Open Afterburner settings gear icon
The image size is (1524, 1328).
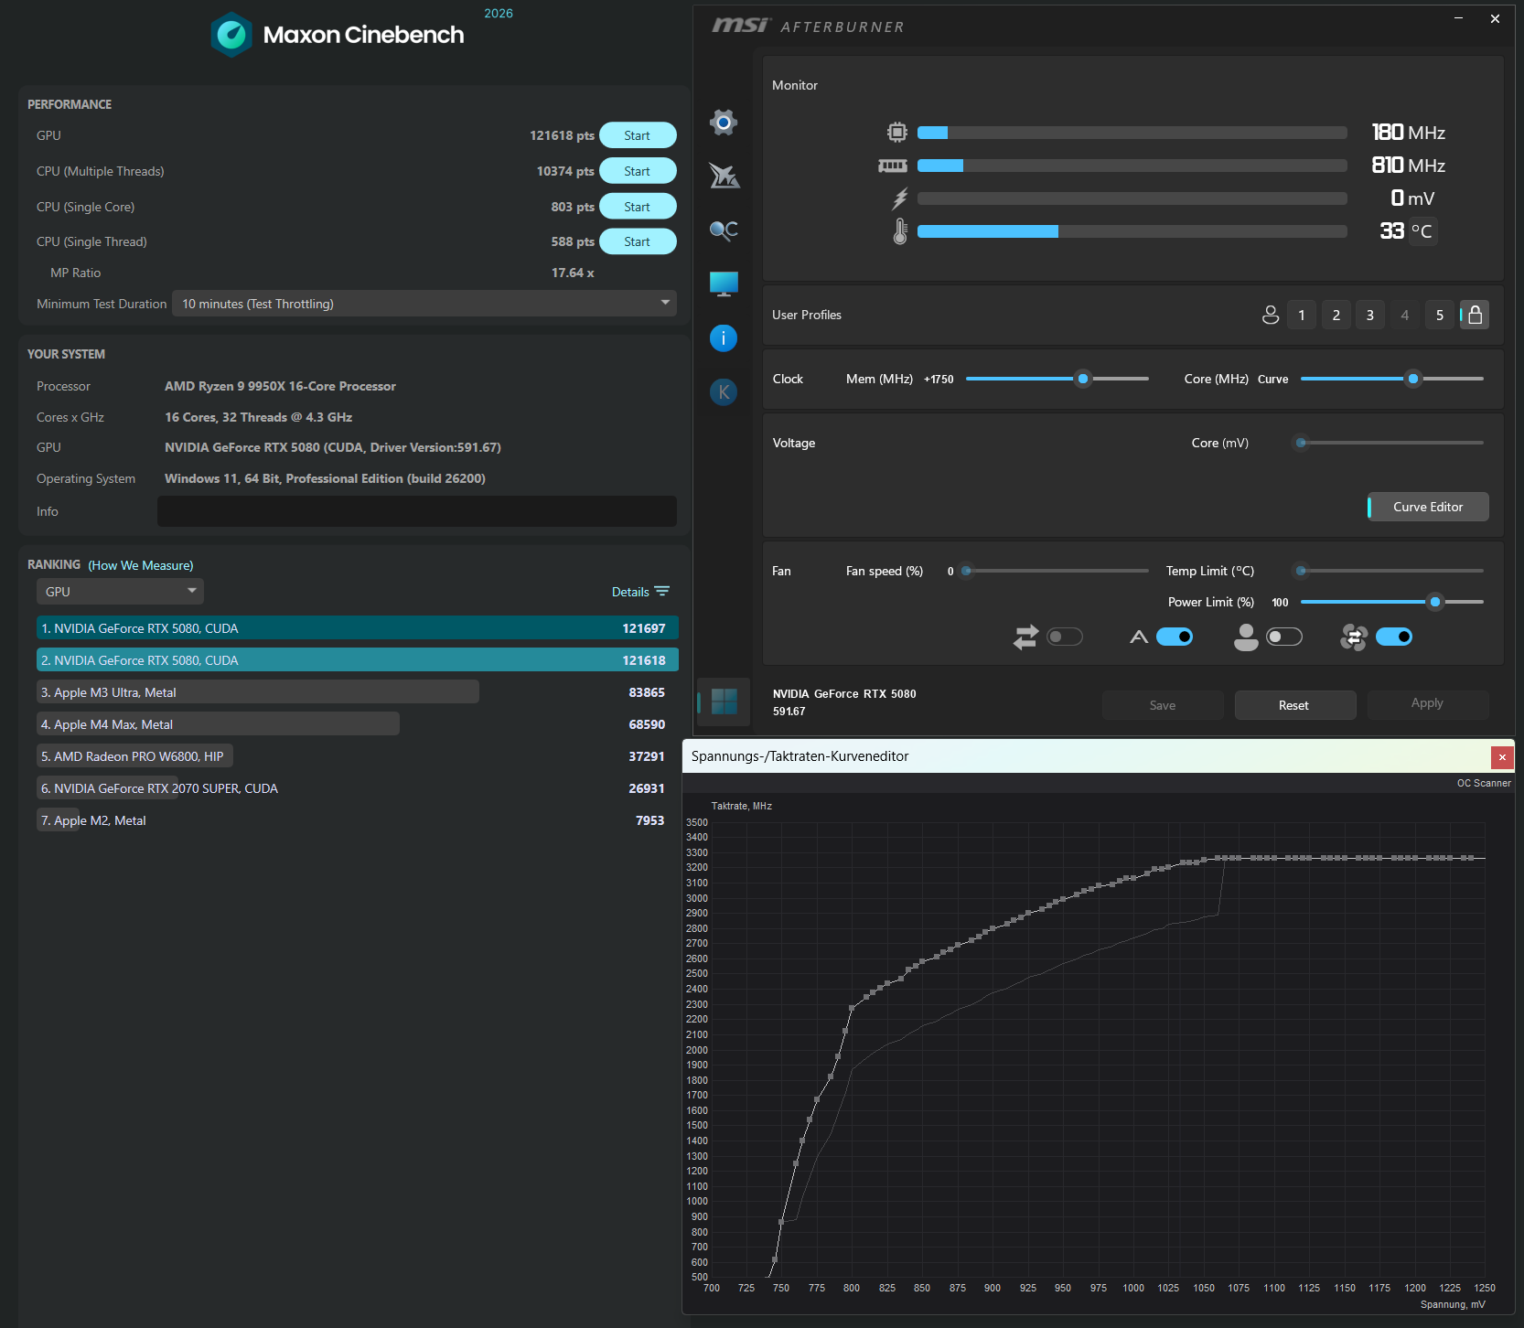tap(724, 122)
